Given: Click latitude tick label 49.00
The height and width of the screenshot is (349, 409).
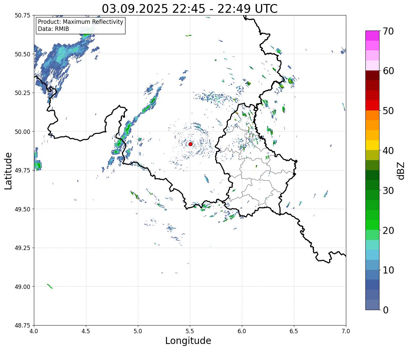Looking at the screenshot, I should (22, 287).
